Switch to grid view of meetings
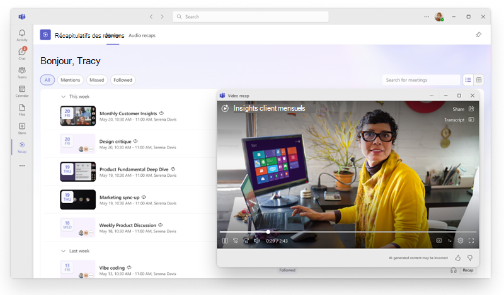This screenshot has width=504, height=295. [x=479, y=80]
